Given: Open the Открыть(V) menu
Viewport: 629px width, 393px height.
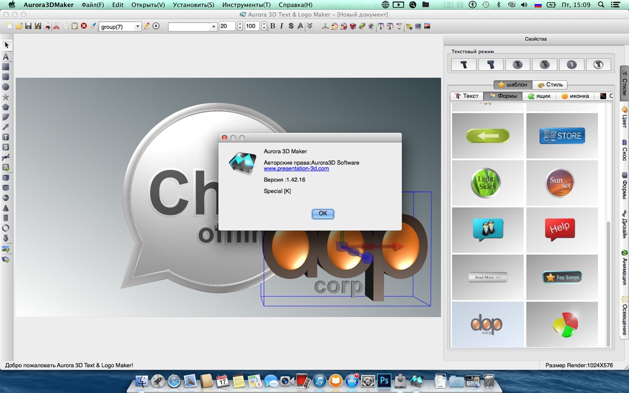Looking at the screenshot, I should click(148, 5).
